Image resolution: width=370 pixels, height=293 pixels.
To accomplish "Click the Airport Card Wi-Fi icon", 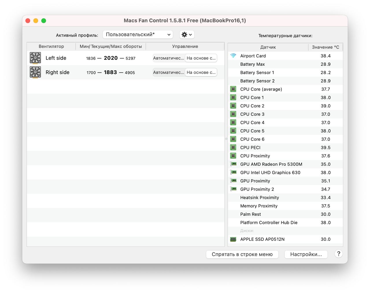I will (x=233, y=56).
